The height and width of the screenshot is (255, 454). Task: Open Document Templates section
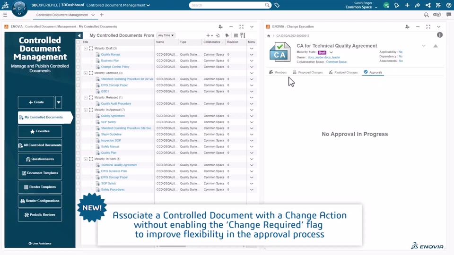coord(40,173)
